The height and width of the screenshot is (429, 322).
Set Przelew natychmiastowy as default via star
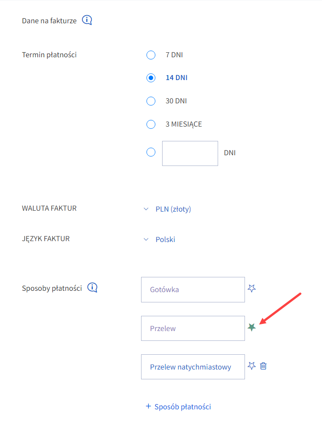(x=252, y=366)
